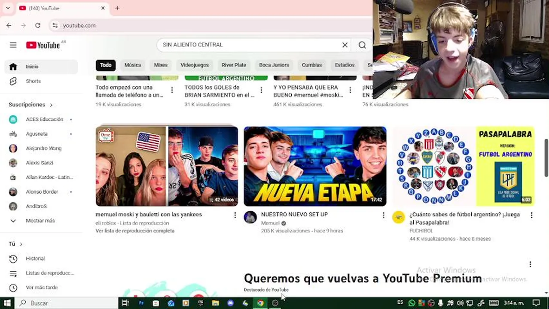The image size is (549, 309).
Task: Expand the Suscripciones section chevron
Action: [x=51, y=105]
